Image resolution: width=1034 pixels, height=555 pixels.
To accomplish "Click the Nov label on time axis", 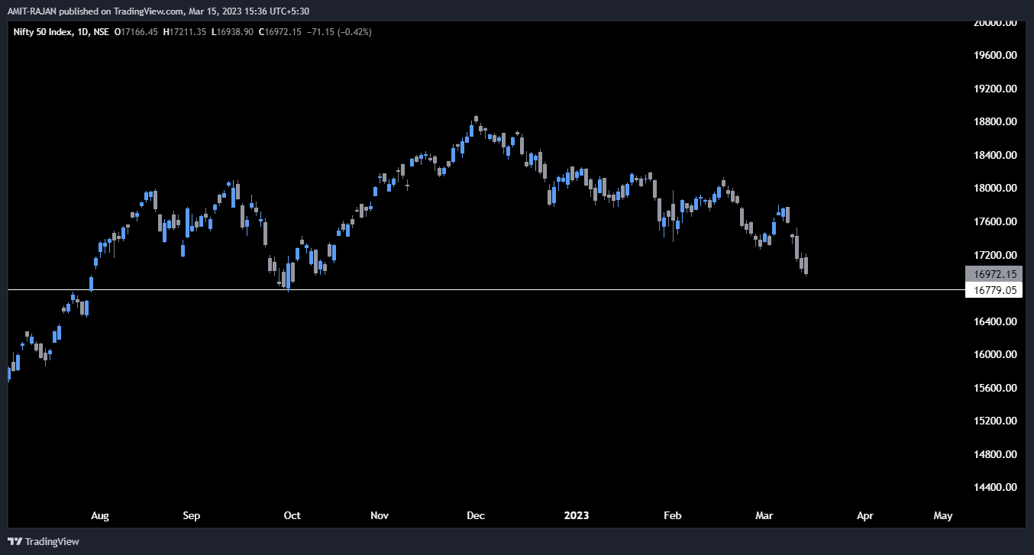I will (x=380, y=516).
